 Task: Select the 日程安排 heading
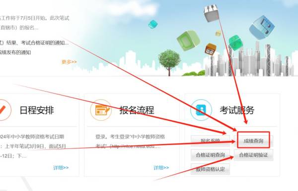pos(37,110)
